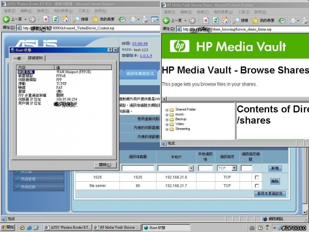Click firmware version link 1.0.1.9
The width and height of the screenshot is (309, 232).
coord(146,56)
